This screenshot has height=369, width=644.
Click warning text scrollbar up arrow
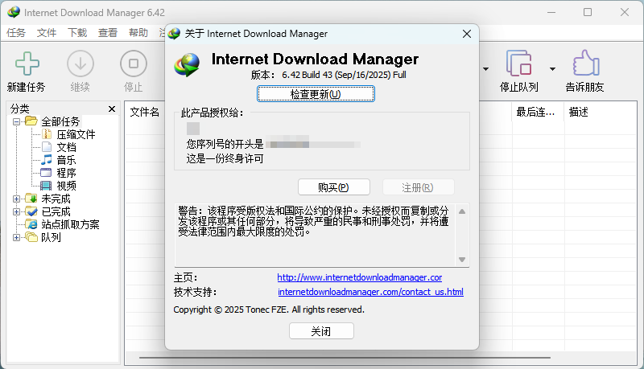point(462,211)
